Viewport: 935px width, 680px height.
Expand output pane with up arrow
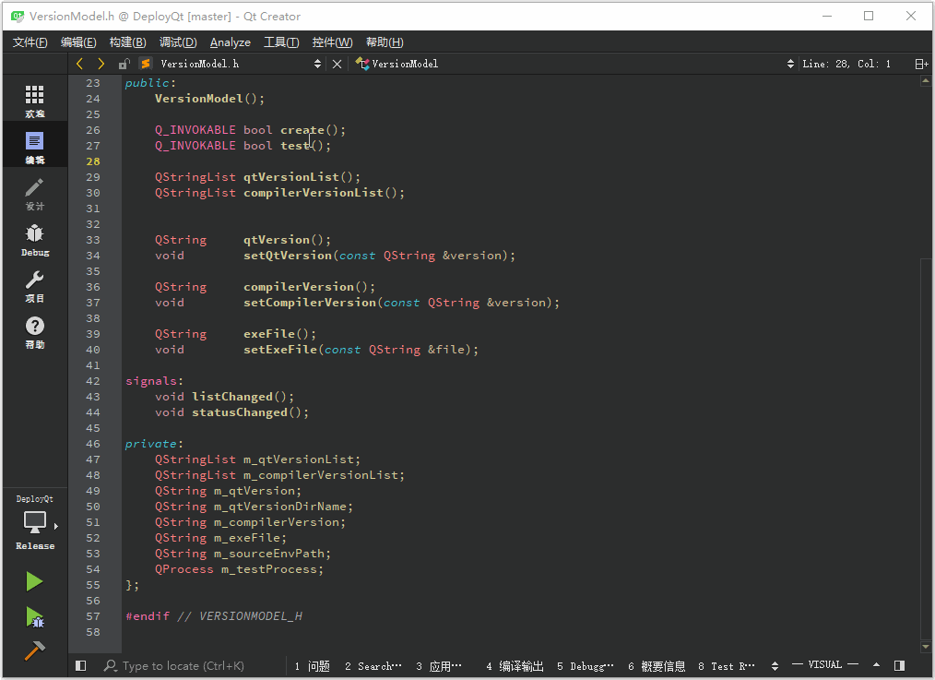pyautogui.click(x=876, y=664)
